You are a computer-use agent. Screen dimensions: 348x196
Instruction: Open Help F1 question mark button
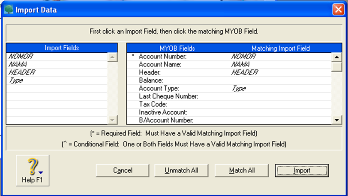click(33, 171)
